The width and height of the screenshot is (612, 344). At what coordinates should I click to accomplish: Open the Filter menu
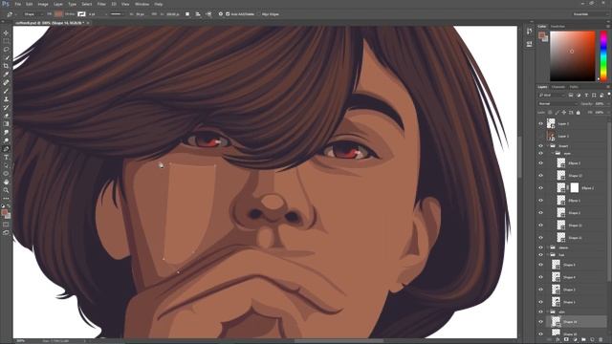point(101,4)
